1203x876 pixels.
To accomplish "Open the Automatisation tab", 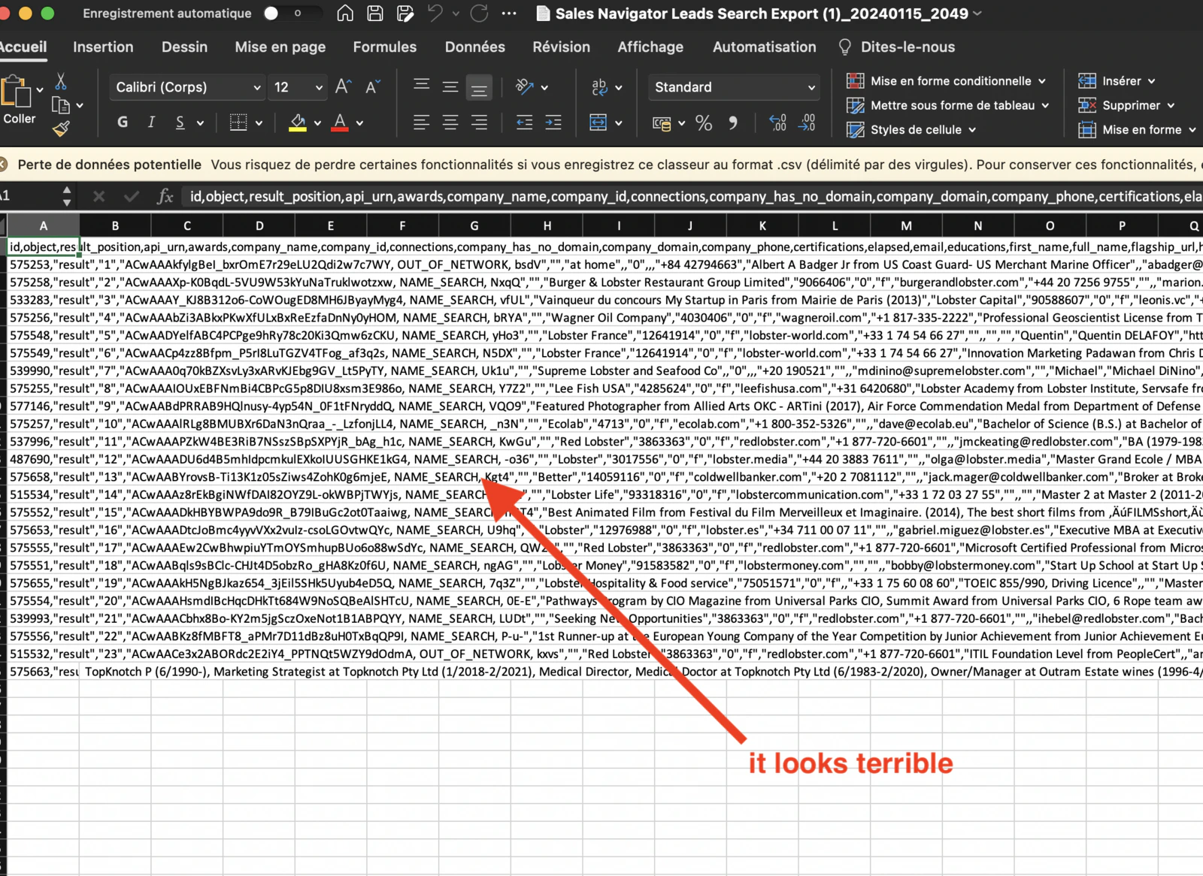I will pos(764,47).
